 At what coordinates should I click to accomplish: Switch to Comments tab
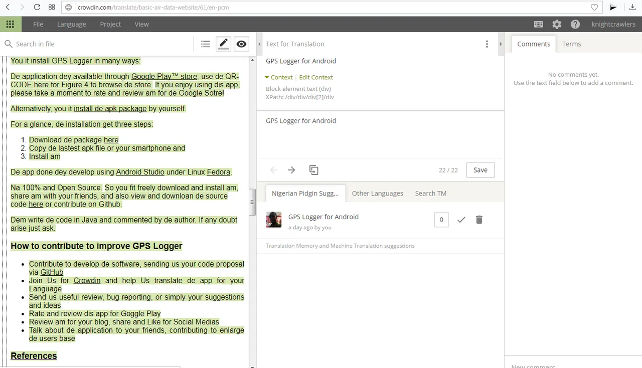pyautogui.click(x=534, y=44)
